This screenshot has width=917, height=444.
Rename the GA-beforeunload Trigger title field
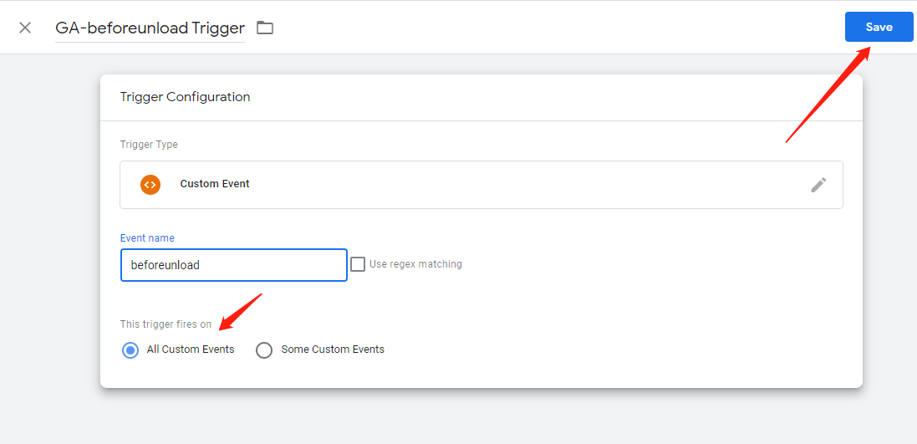coord(150,28)
